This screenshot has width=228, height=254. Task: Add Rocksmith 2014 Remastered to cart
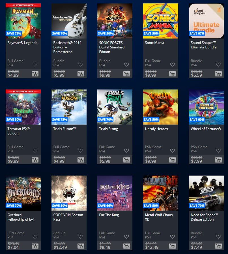[81, 74]
